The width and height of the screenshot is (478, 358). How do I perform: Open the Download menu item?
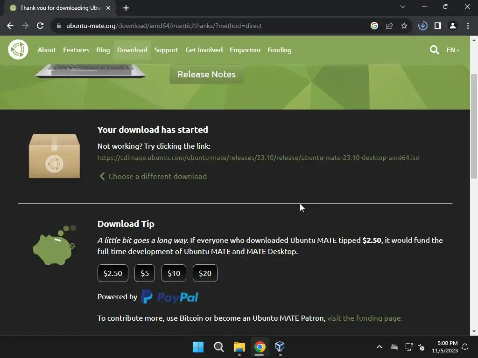click(132, 50)
